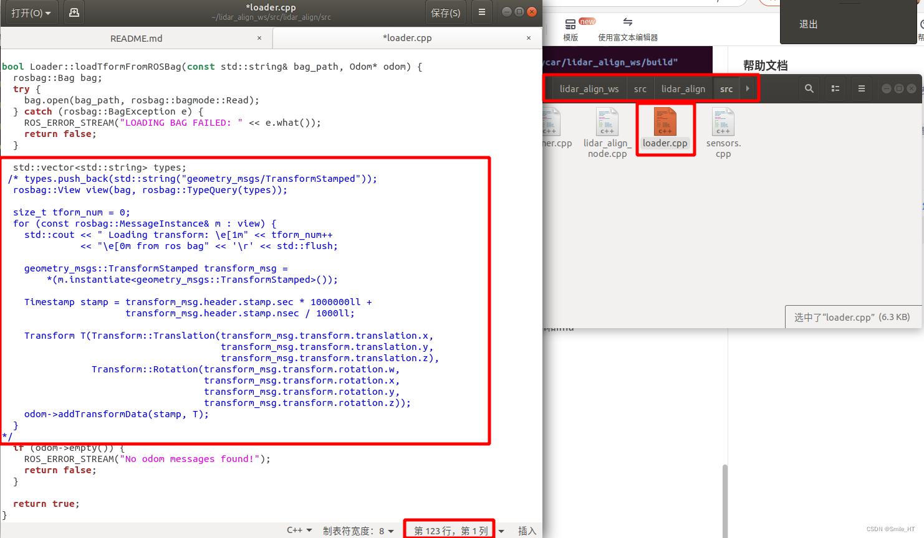
Task: Click the browser page vertical scrollbar
Action: point(725,500)
